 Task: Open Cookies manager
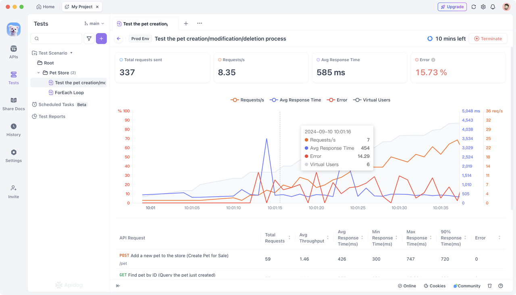tap(435, 286)
